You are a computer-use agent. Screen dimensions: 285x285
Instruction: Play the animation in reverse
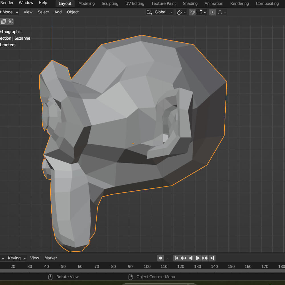[x=191, y=258]
